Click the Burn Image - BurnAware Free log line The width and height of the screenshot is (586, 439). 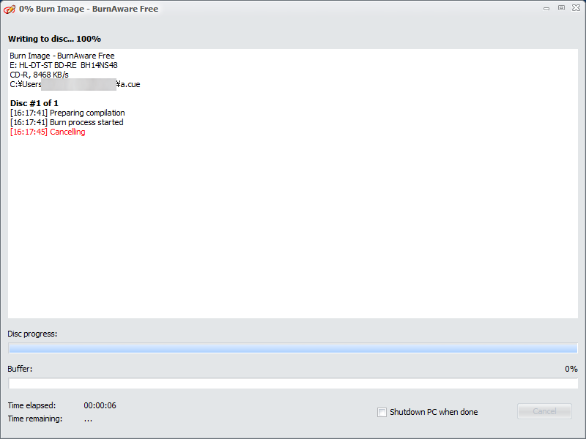click(62, 56)
